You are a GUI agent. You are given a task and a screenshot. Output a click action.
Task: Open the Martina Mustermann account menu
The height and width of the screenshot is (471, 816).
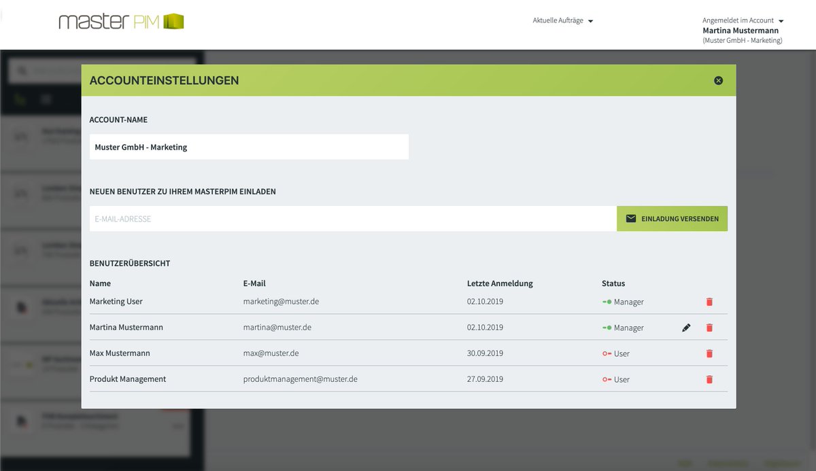pyautogui.click(x=741, y=30)
